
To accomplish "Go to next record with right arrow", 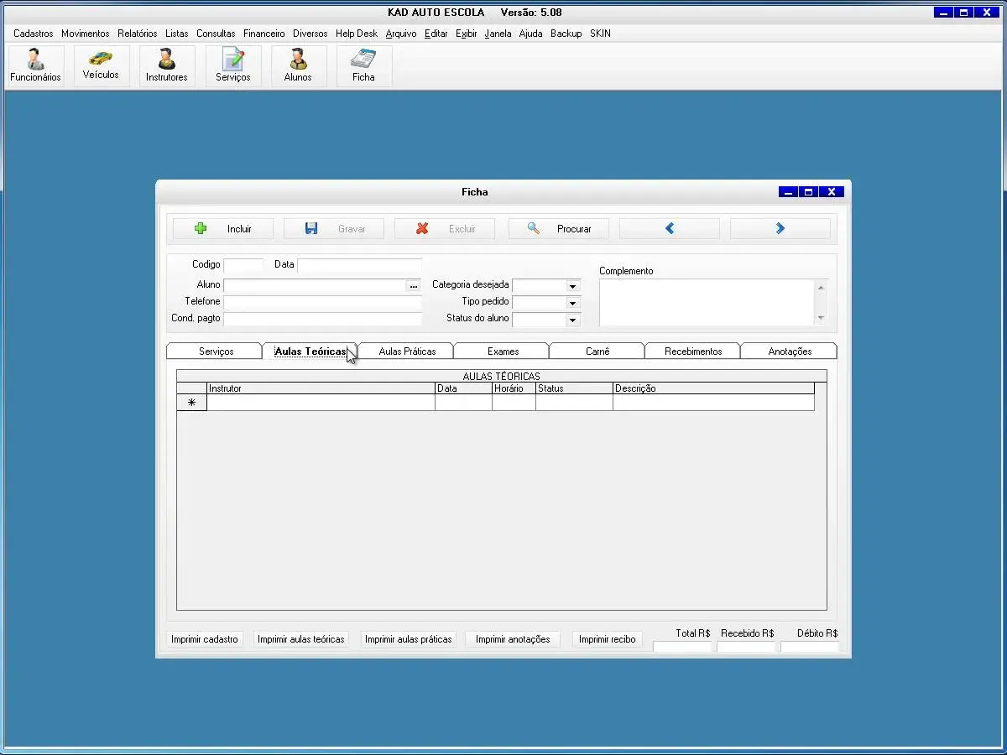I will click(780, 229).
